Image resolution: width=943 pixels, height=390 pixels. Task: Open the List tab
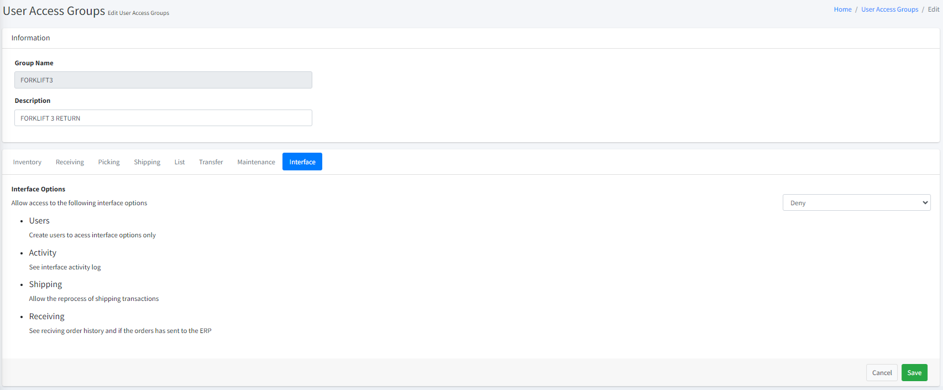coord(180,162)
